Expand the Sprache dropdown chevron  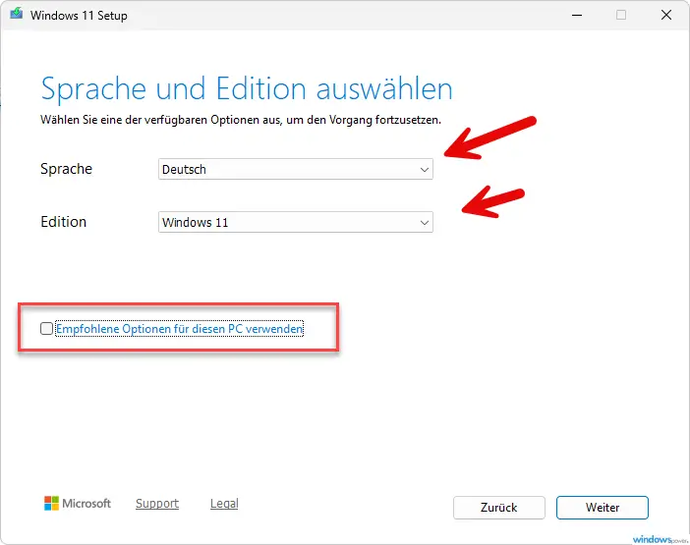click(x=424, y=170)
